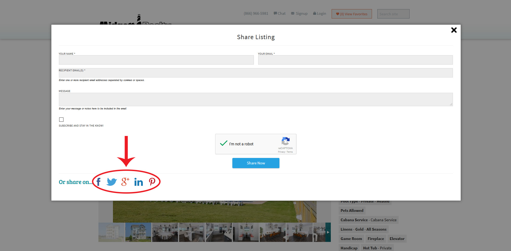Click the Share Listing heading
Viewport: 511px width, 251px height.
[256, 37]
